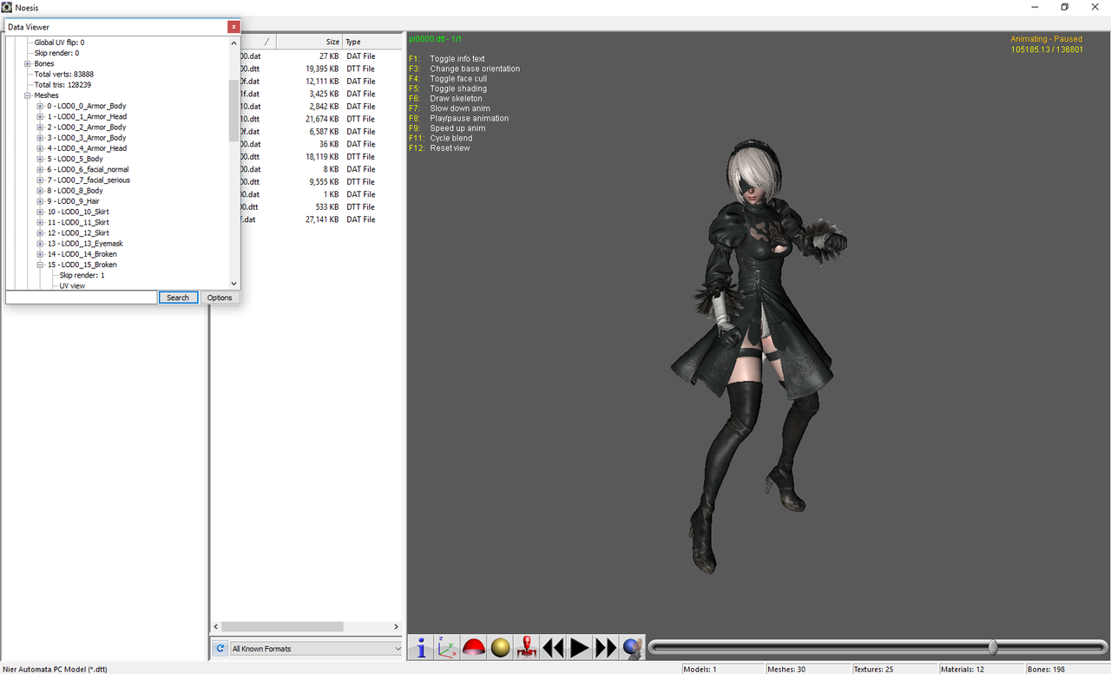Click the blue info icon in toolbar
The height and width of the screenshot is (674, 1111).
coord(422,647)
